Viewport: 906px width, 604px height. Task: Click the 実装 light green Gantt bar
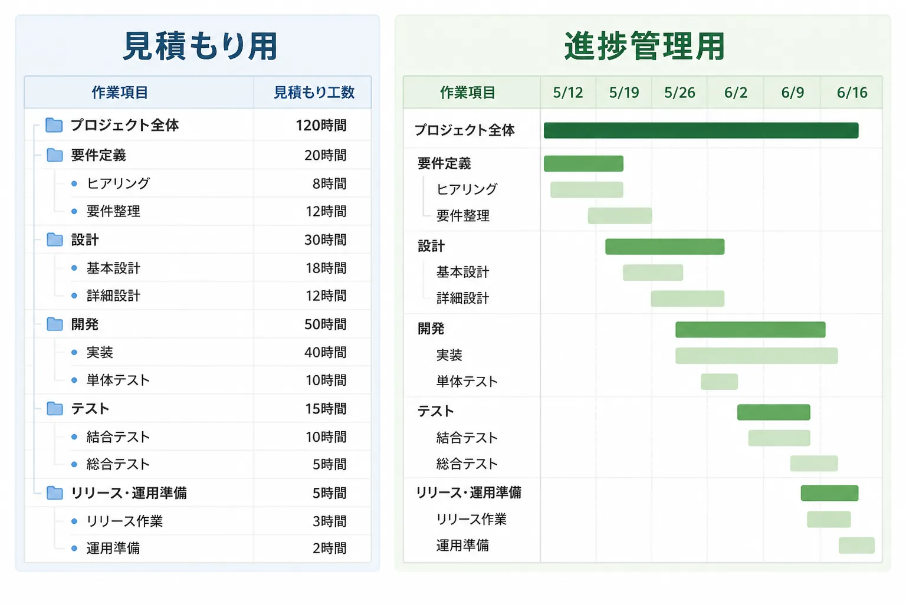pyautogui.click(x=756, y=356)
